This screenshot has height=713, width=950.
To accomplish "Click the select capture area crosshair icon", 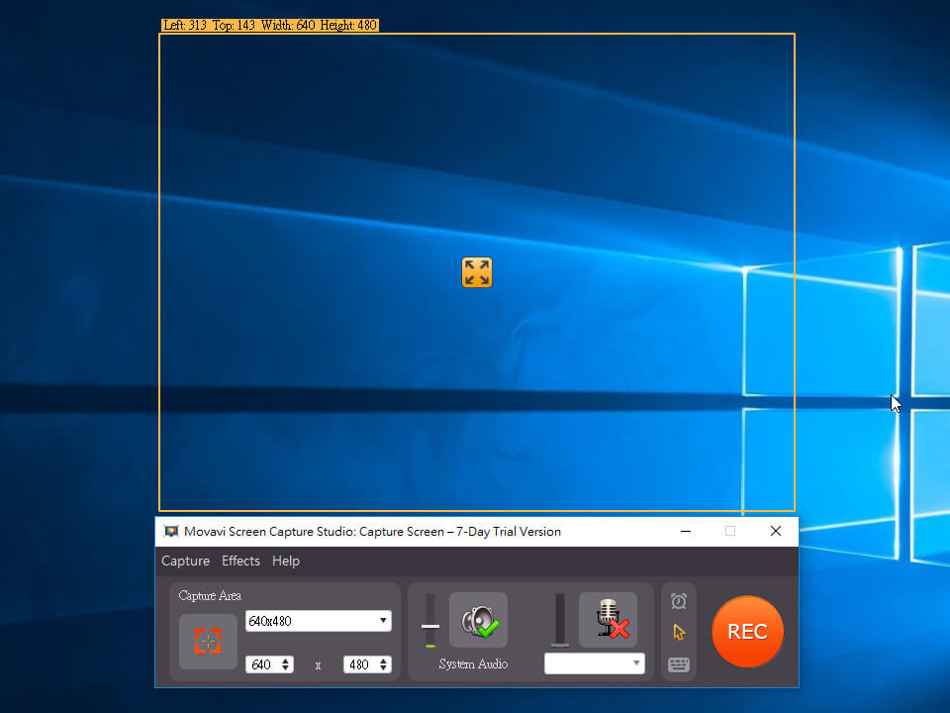I will click(x=208, y=641).
